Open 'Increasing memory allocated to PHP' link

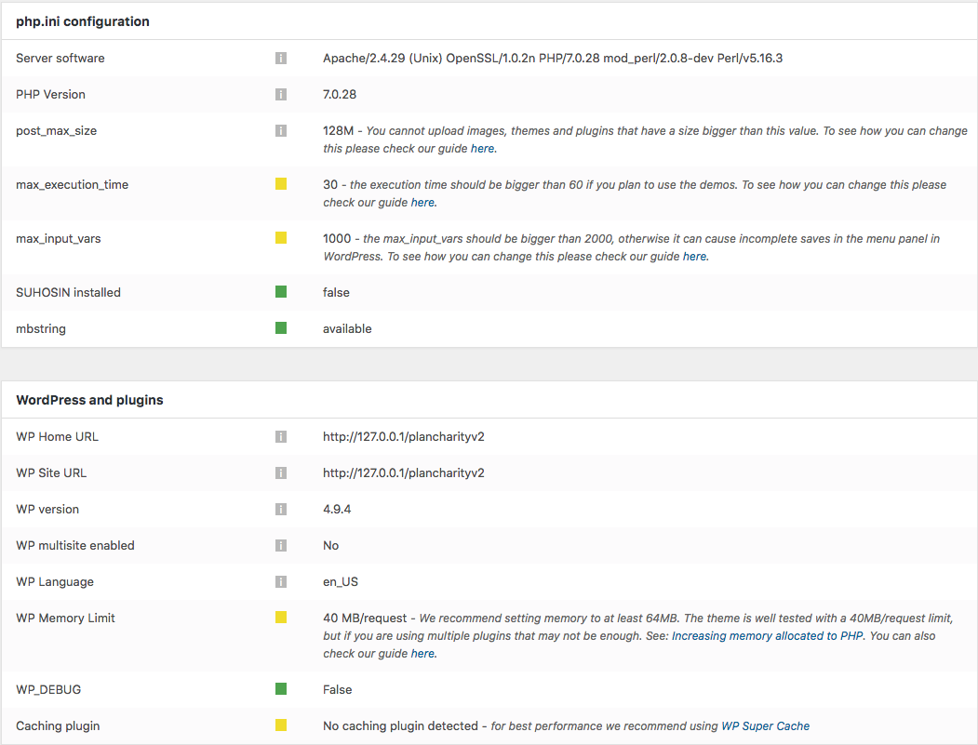tap(767, 636)
